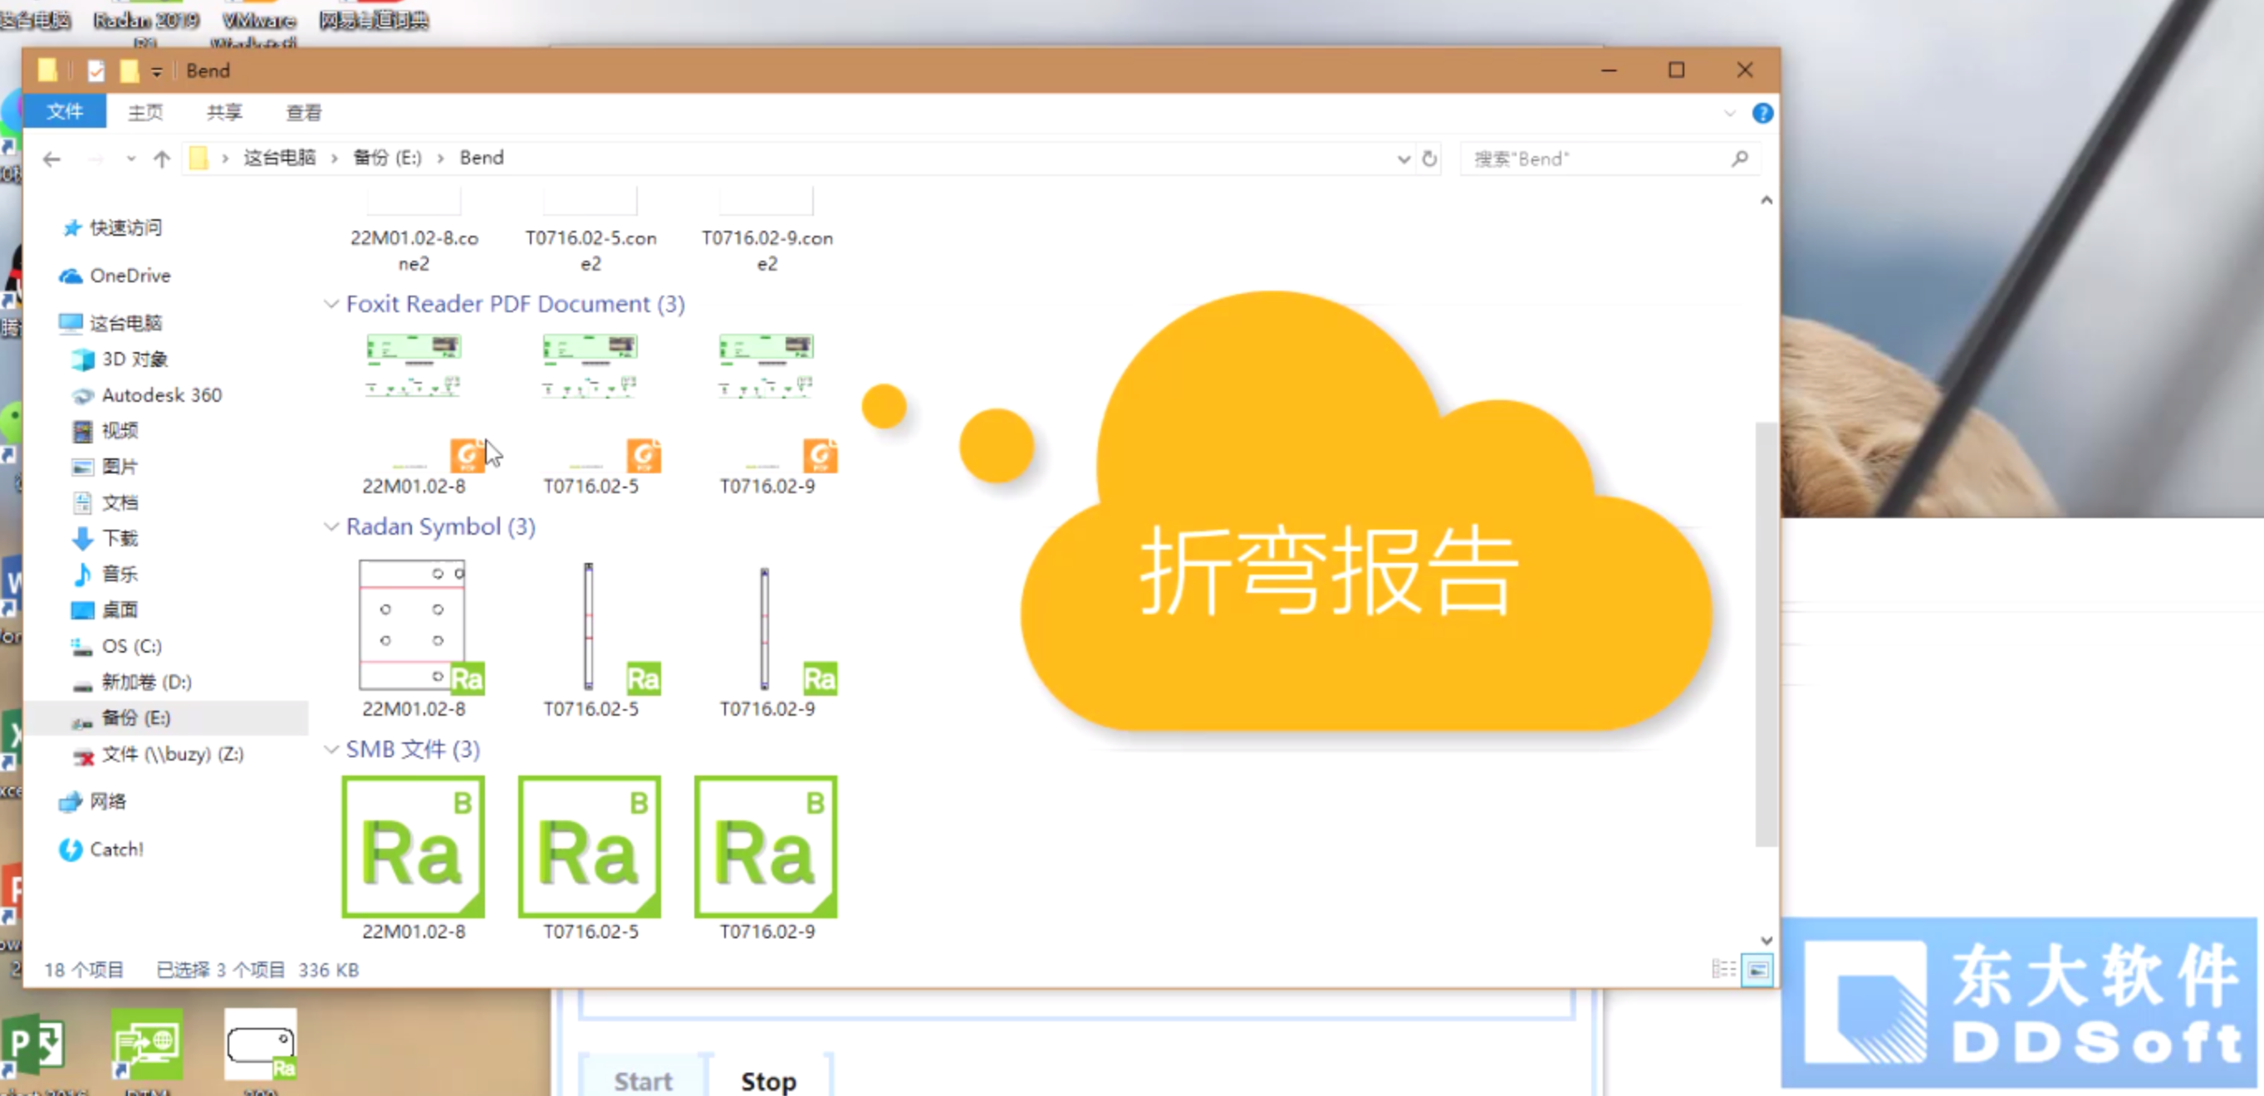The height and width of the screenshot is (1096, 2264).
Task: Collapse the SMB 文件 group
Action: [331, 749]
